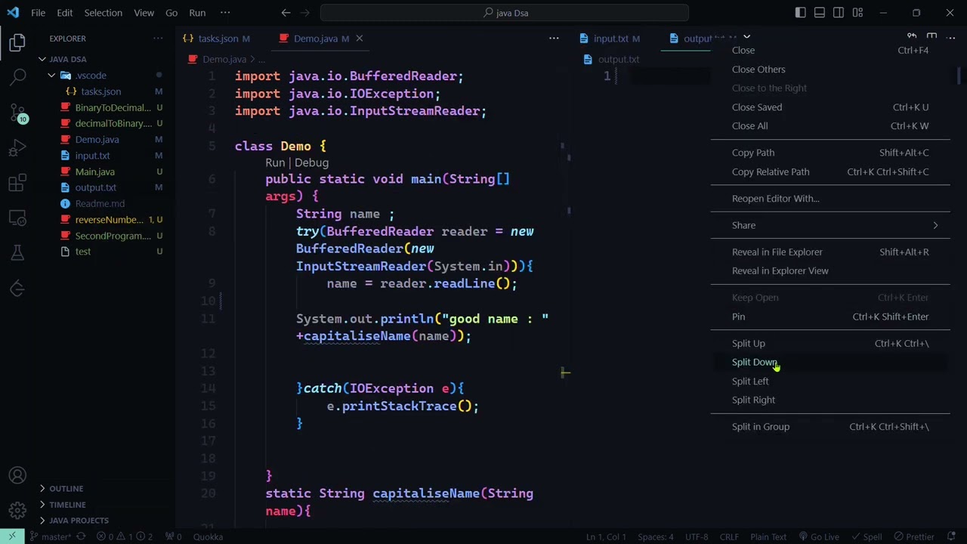Go back using the title bar arrow
Screen dimensions: 967x544
pyautogui.click(x=286, y=13)
